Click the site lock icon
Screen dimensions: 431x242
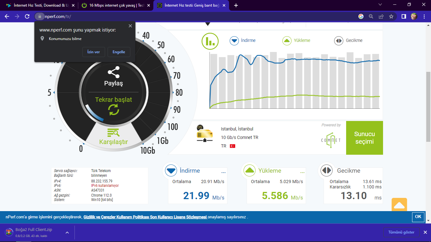39,16
